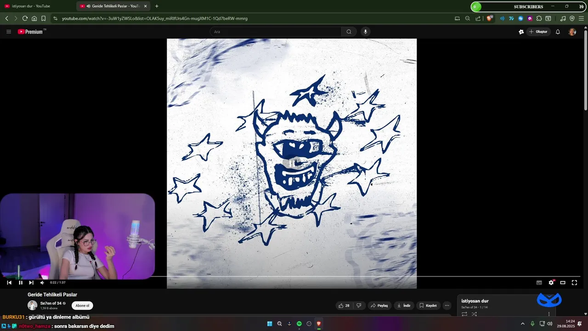The height and width of the screenshot is (331, 588).
Task: Click Oluştur create button
Action: [x=538, y=32]
